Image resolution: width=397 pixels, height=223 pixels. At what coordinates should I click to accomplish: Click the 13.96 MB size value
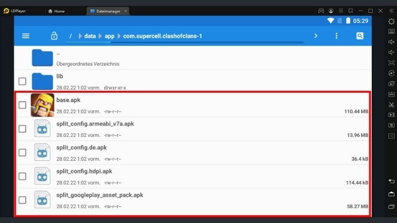[357, 135]
